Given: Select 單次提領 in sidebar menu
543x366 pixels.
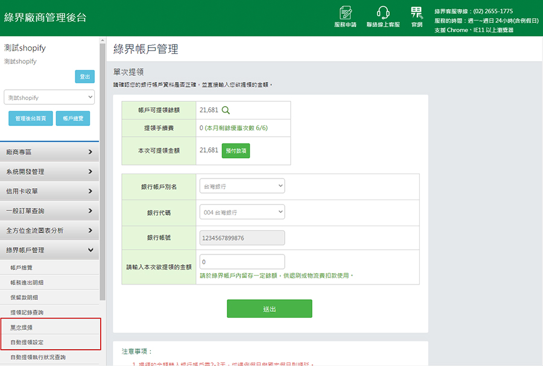Looking at the screenshot, I should 22,327.
